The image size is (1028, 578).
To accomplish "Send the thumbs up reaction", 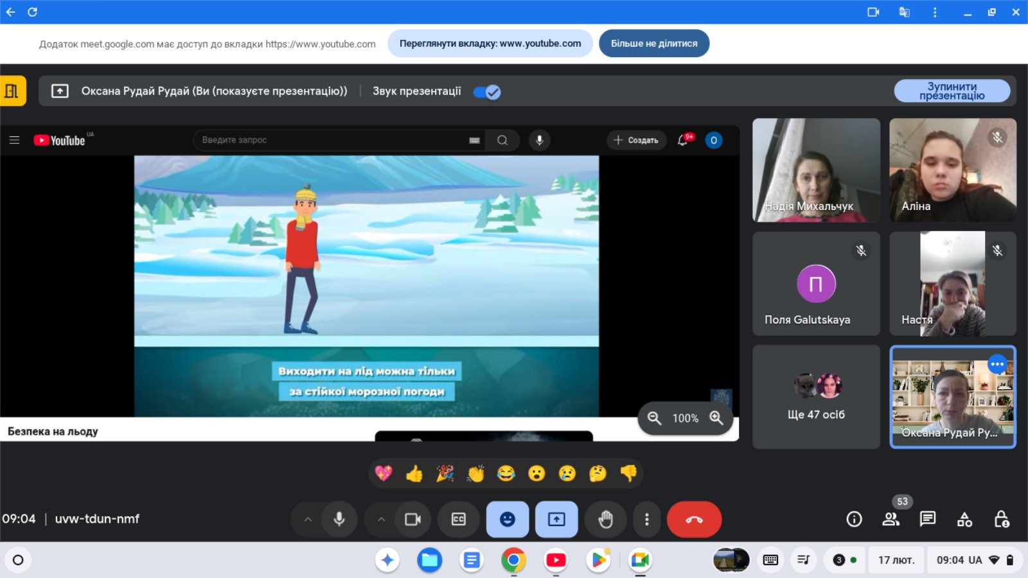I will 414,473.
